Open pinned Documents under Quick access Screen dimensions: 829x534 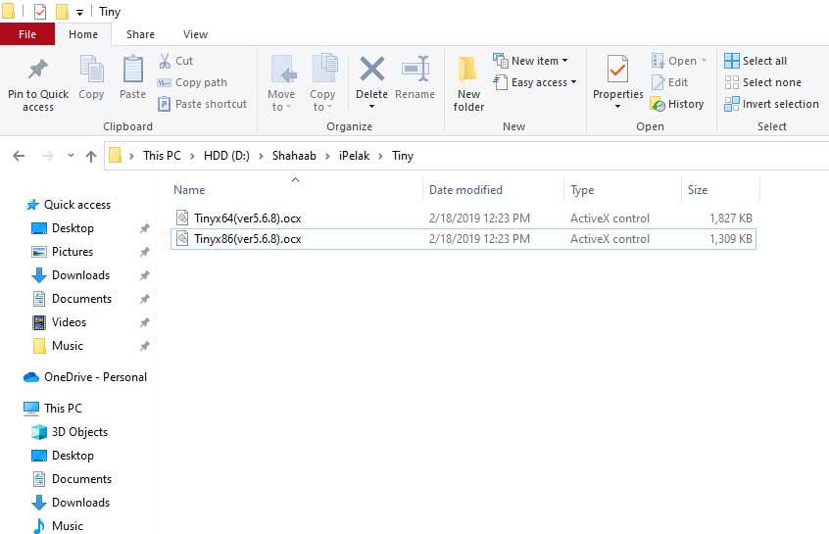[x=81, y=299]
